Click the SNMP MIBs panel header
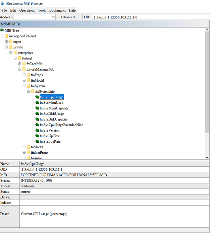Screen dimensions: 210x233 pyautogui.click(x=105, y=24)
